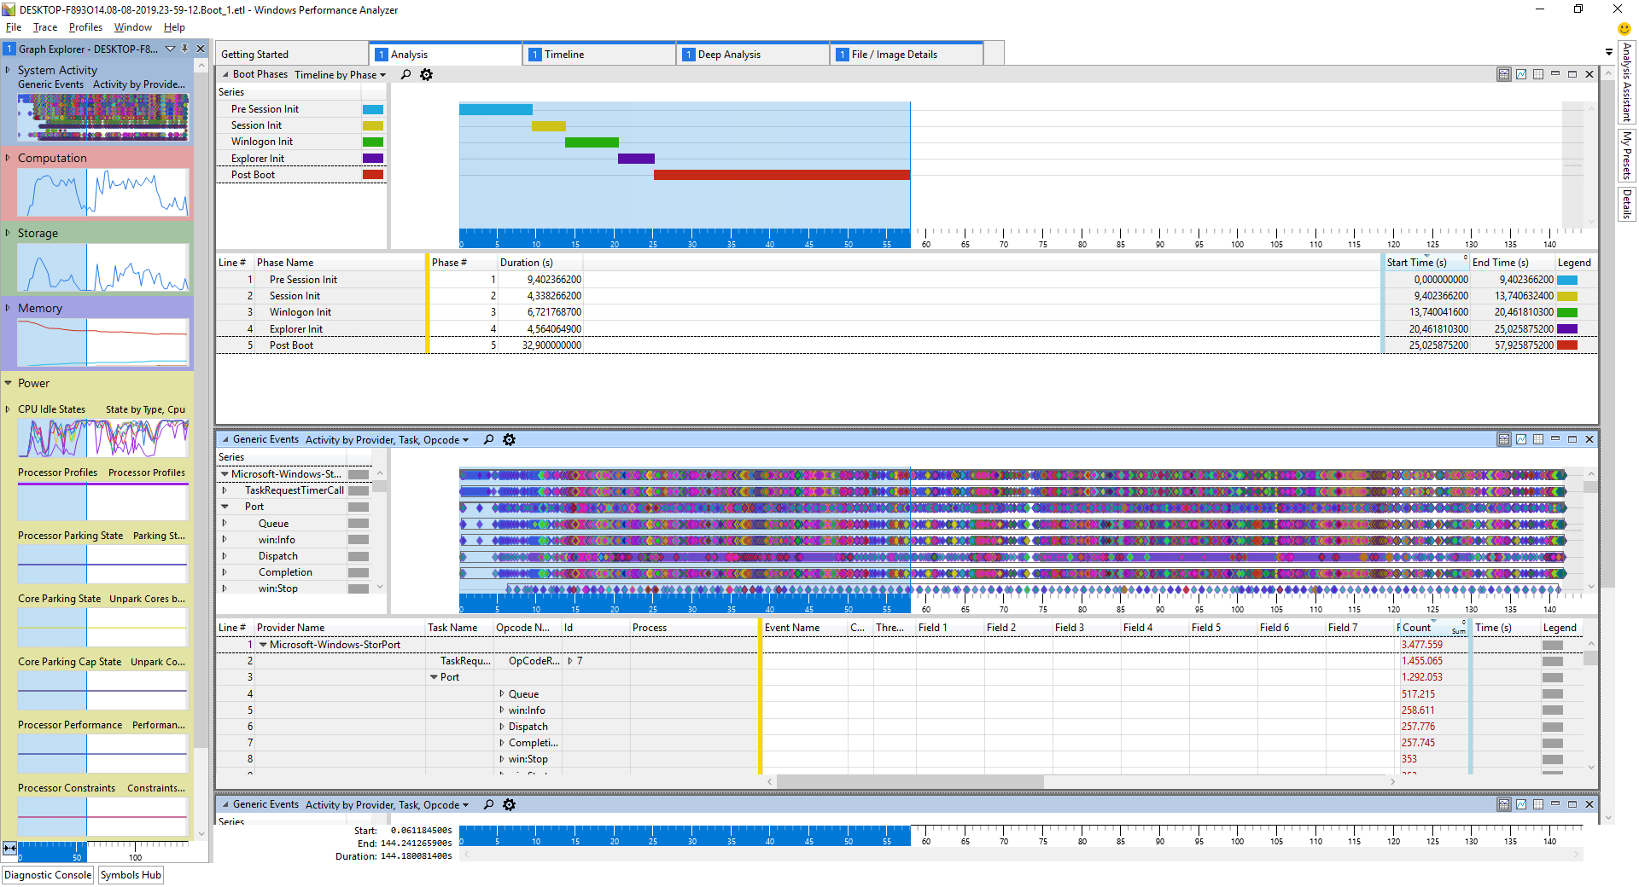
Task: Expand Memory section in Graph Explorer
Action: [x=8, y=308]
